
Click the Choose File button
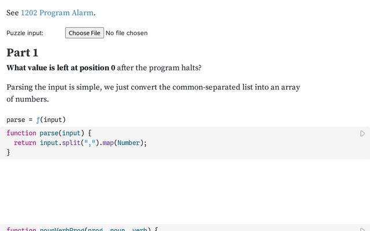click(x=84, y=33)
